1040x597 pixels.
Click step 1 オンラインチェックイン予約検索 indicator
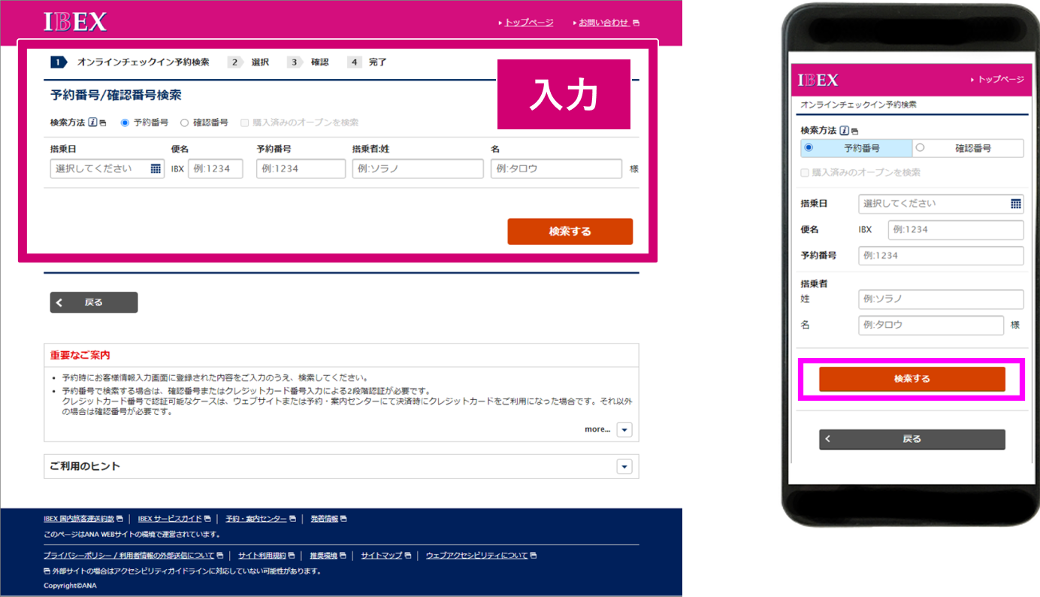point(130,62)
